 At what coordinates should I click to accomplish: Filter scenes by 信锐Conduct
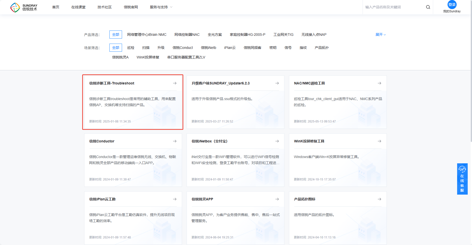coord(183,48)
